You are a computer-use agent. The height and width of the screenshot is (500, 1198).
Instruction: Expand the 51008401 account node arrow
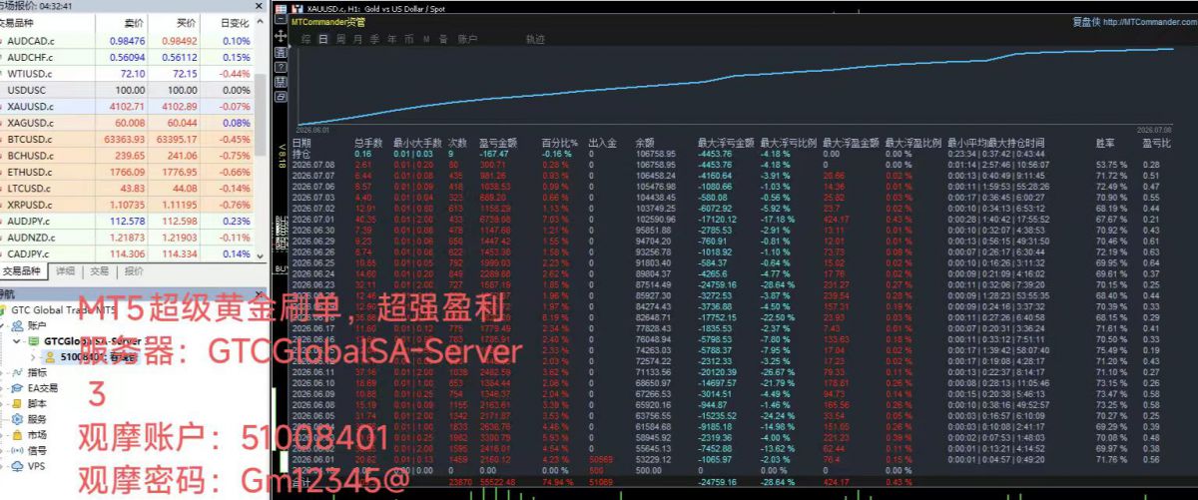(33, 356)
